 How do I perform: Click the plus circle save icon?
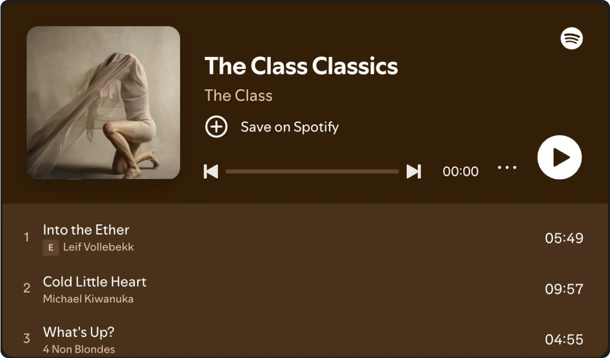pos(216,127)
